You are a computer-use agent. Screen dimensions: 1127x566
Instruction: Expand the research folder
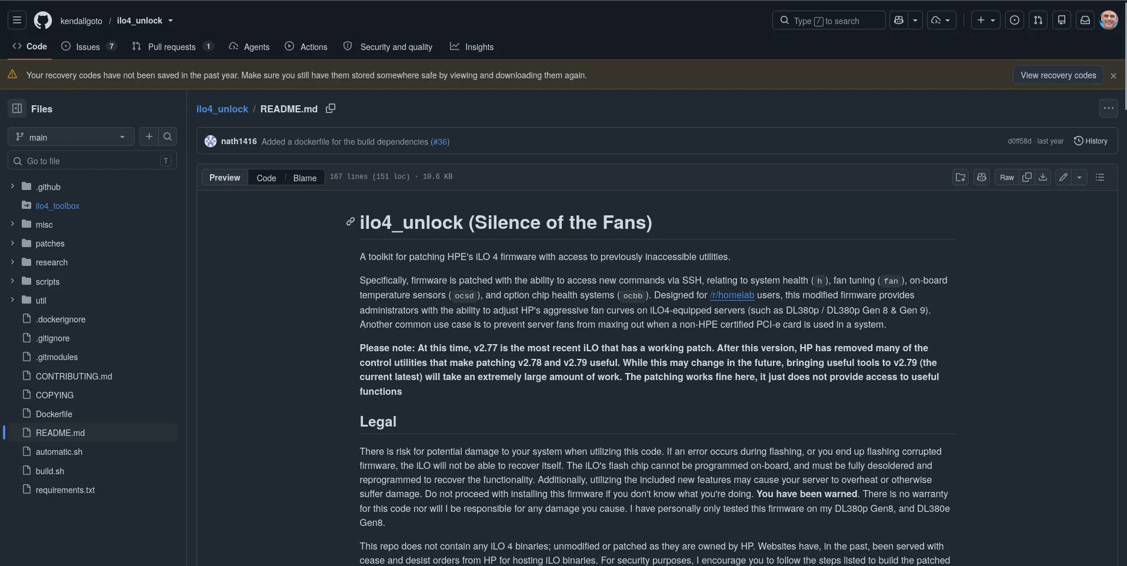[x=12, y=262]
